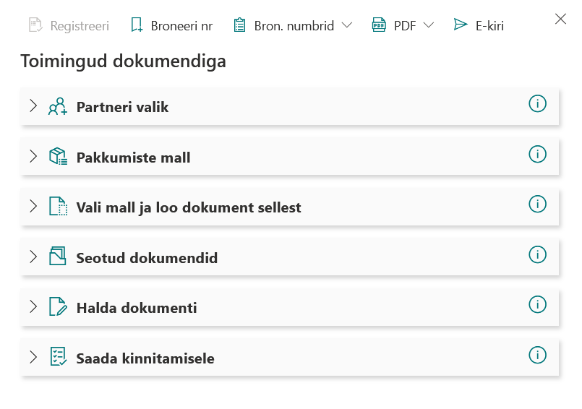Click the Vali mall ja loo dokument sellest title
The height and width of the screenshot is (409, 582).
(x=189, y=207)
